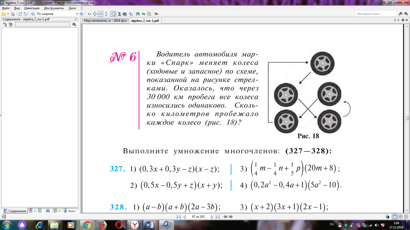
Task: Click the expand all contents icon
Action: click(x=5, y=25)
